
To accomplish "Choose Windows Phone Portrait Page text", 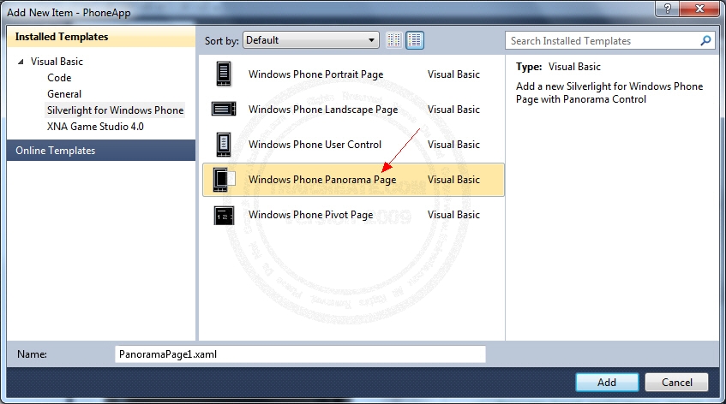I will (315, 74).
